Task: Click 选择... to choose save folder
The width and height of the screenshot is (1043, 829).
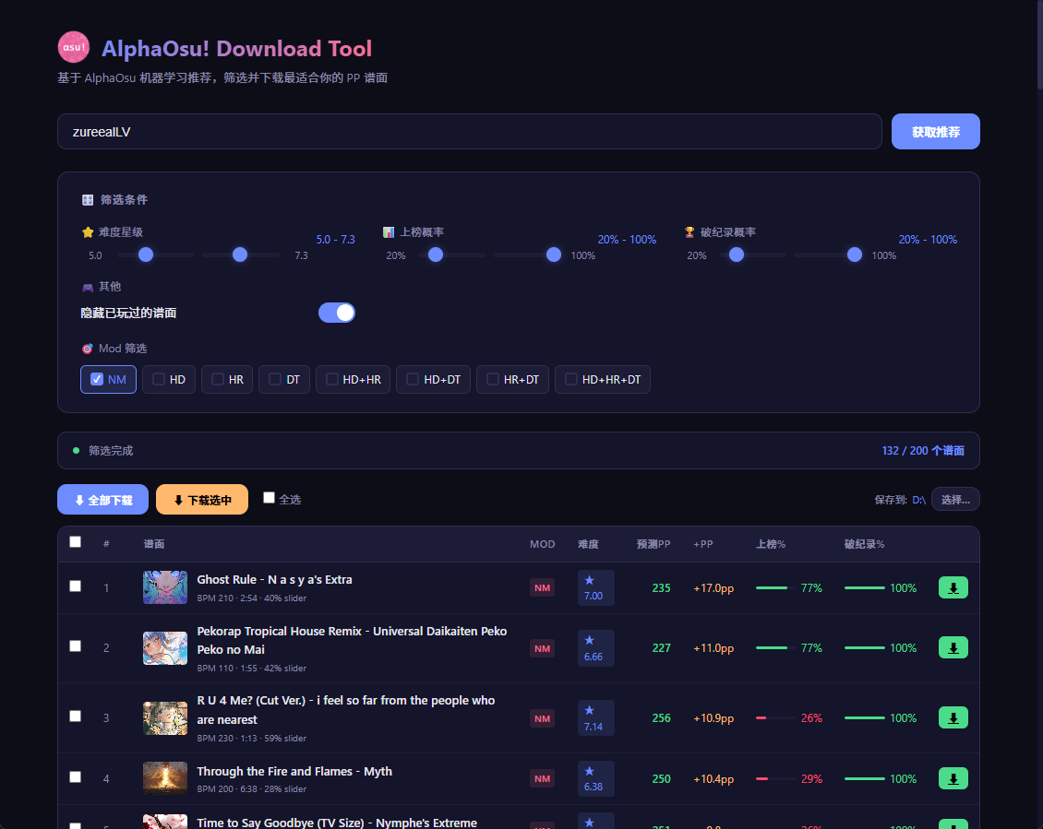Action: pyautogui.click(x=955, y=499)
